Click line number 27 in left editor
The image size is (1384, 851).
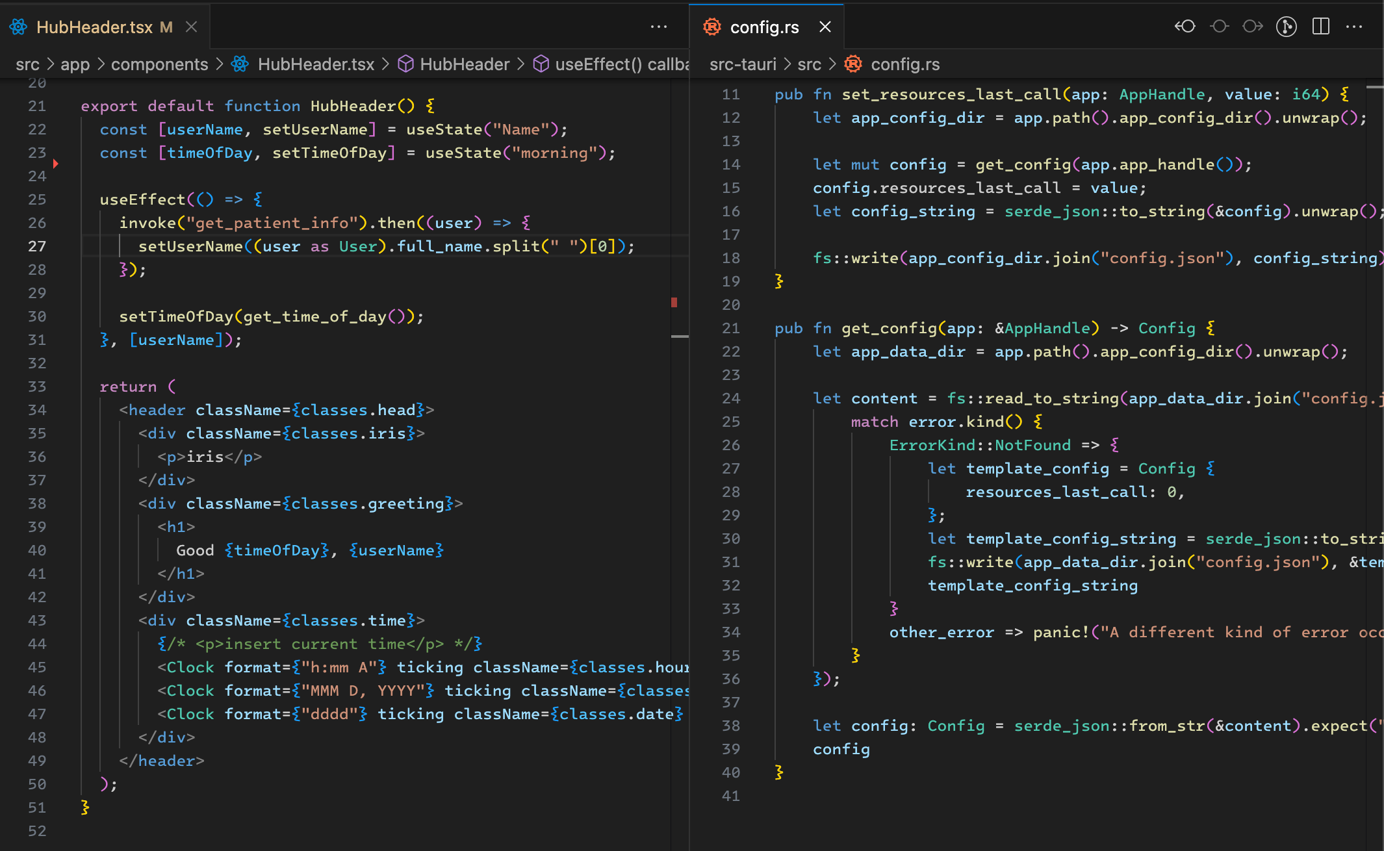(x=37, y=246)
